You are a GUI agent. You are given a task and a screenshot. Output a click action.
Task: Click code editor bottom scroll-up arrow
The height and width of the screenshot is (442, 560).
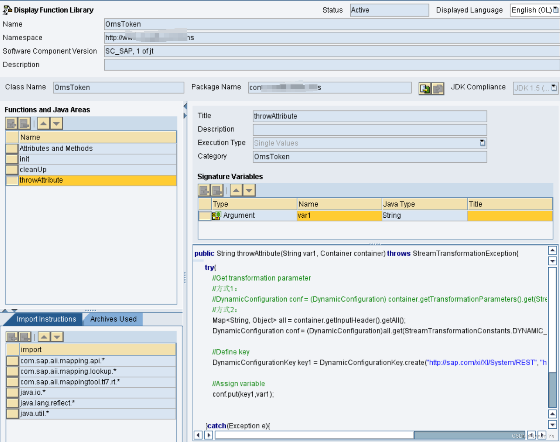coord(553,414)
